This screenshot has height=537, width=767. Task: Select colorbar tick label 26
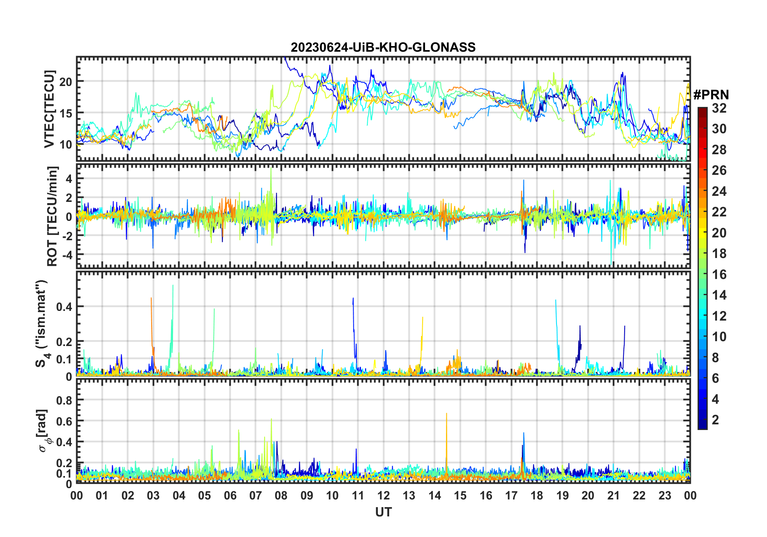[x=719, y=170]
